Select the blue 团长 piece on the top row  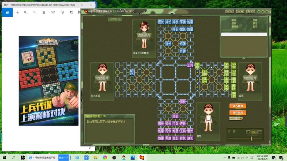(161, 22)
